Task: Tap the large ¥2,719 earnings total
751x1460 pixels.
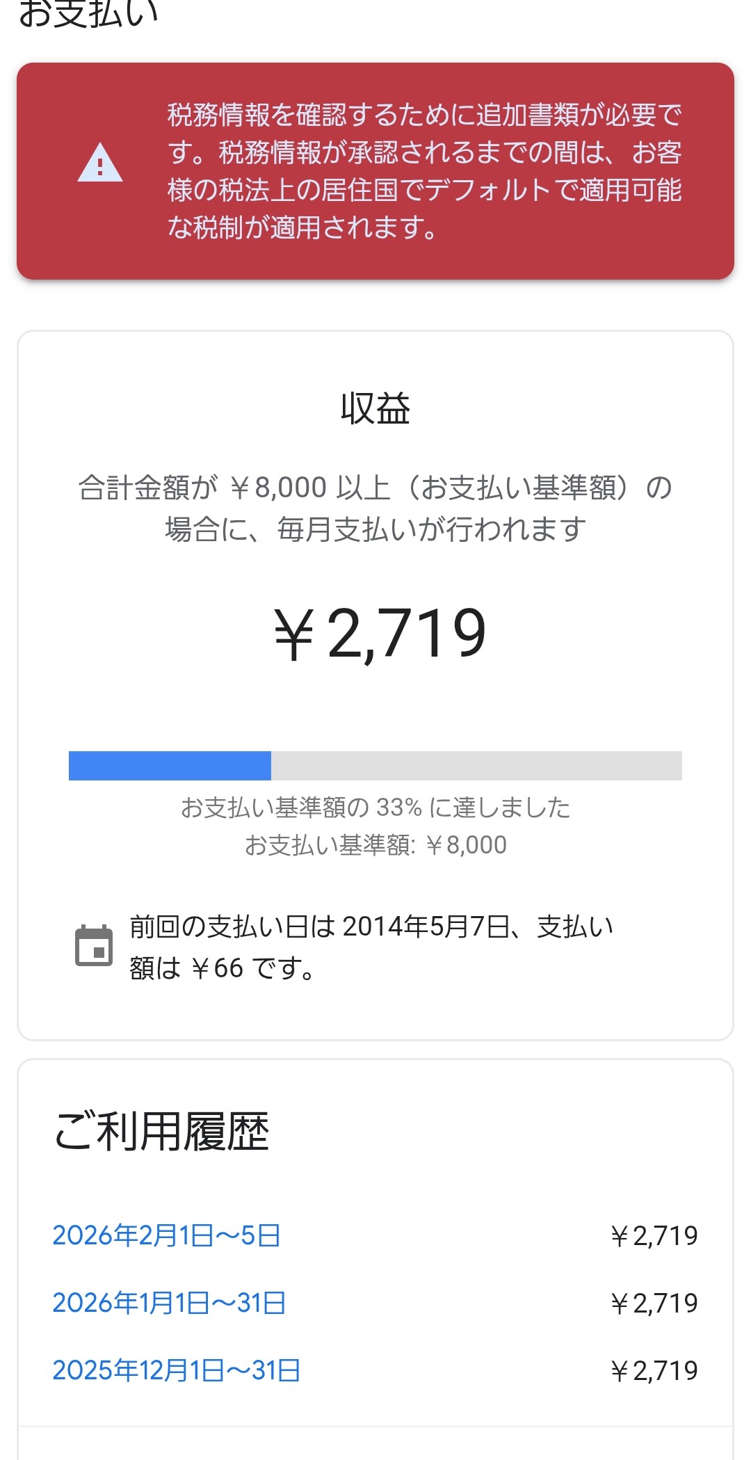Action: [380, 633]
